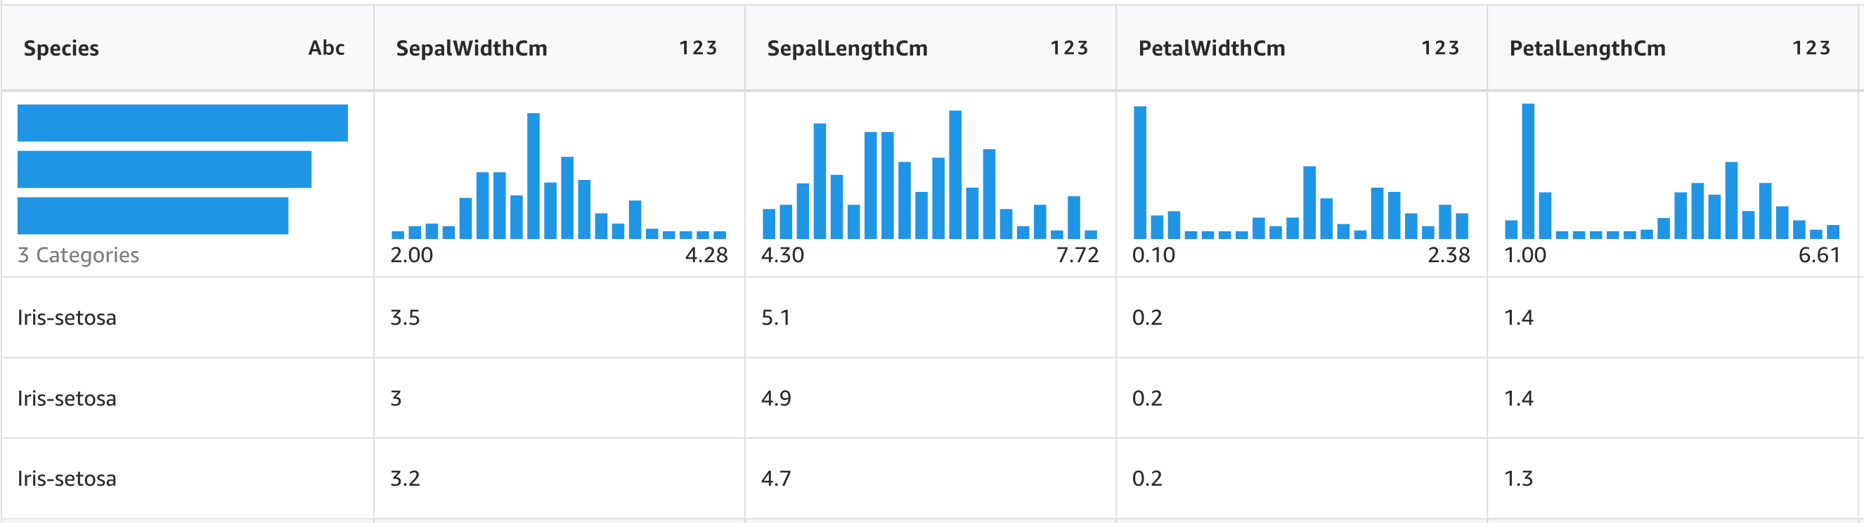The height and width of the screenshot is (523, 1864).
Task: Click the 123 type icon for SepalWidthCm
Action: (x=697, y=48)
